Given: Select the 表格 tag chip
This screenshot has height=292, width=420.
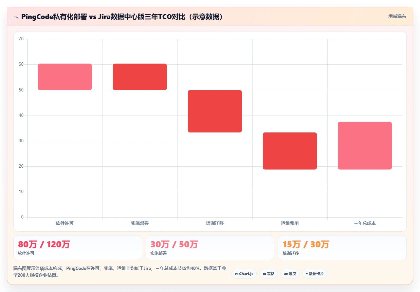Looking at the screenshot, I should tap(269, 274).
